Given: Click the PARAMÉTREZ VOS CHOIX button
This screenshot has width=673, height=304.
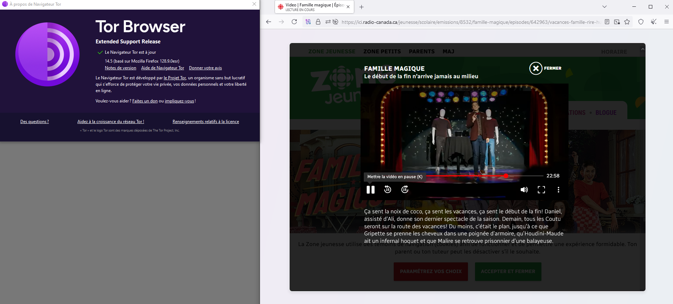Looking at the screenshot, I should 431,271.
